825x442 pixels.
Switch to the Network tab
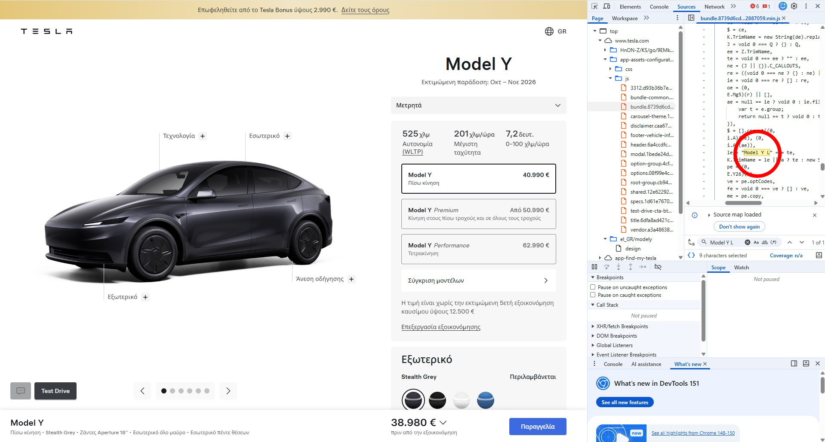tap(714, 6)
